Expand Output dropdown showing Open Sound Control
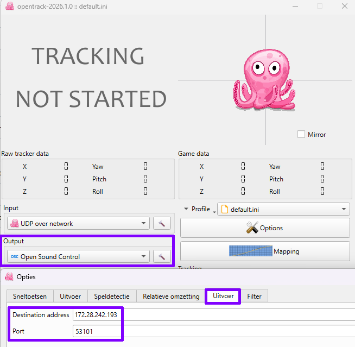 click(78, 256)
